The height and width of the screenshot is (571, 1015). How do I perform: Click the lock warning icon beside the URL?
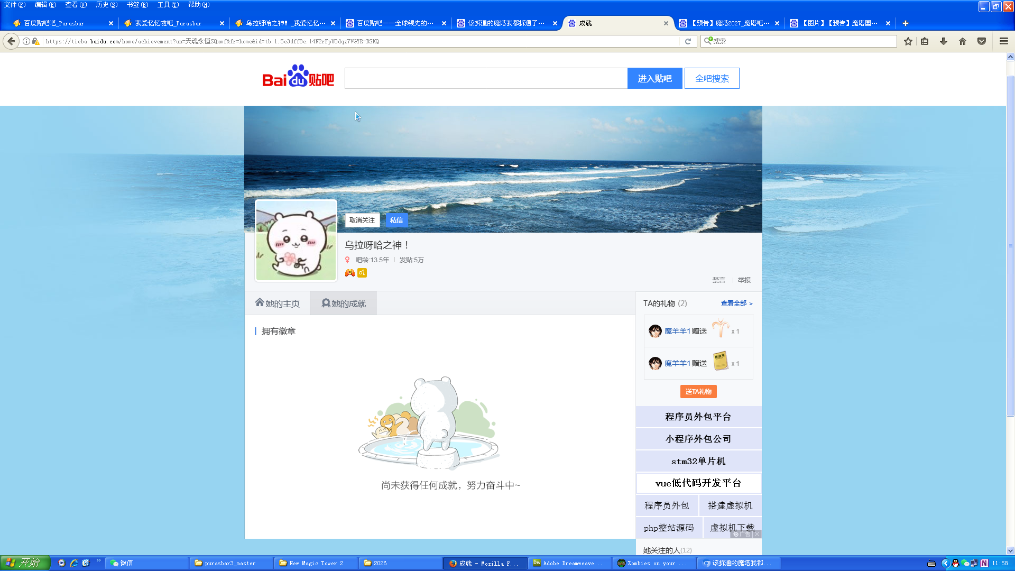click(x=36, y=41)
